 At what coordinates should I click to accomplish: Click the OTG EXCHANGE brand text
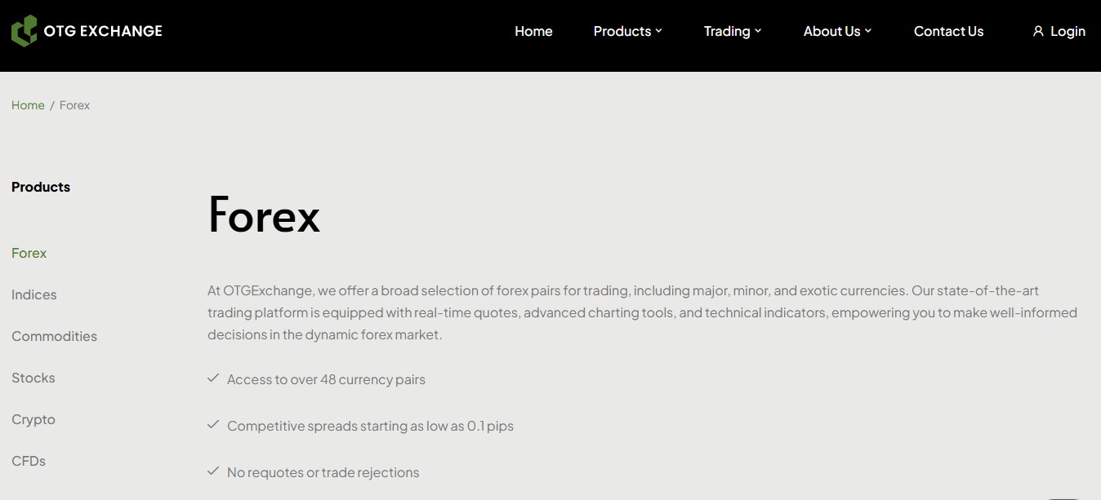pos(103,31)
